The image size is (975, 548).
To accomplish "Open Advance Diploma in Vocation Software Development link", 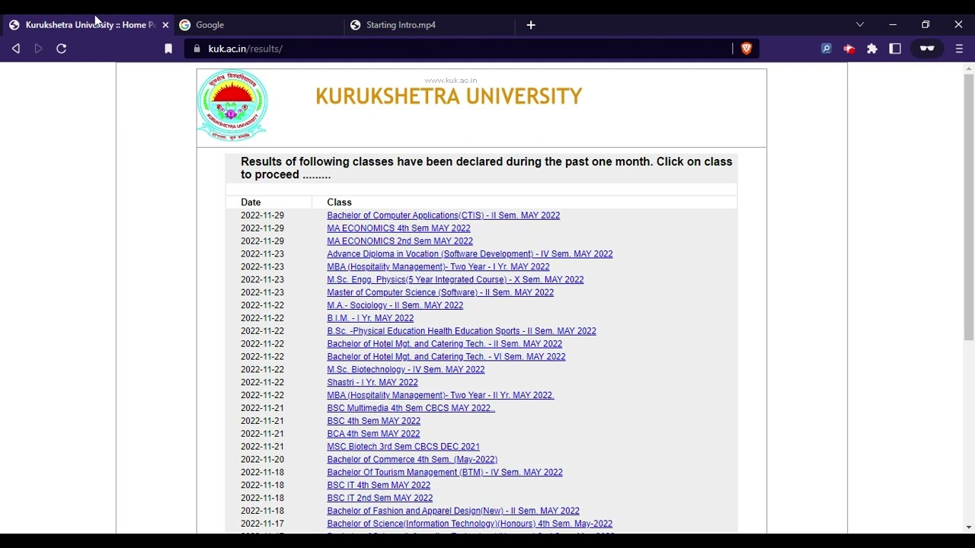I will click(x=470, y=254).
